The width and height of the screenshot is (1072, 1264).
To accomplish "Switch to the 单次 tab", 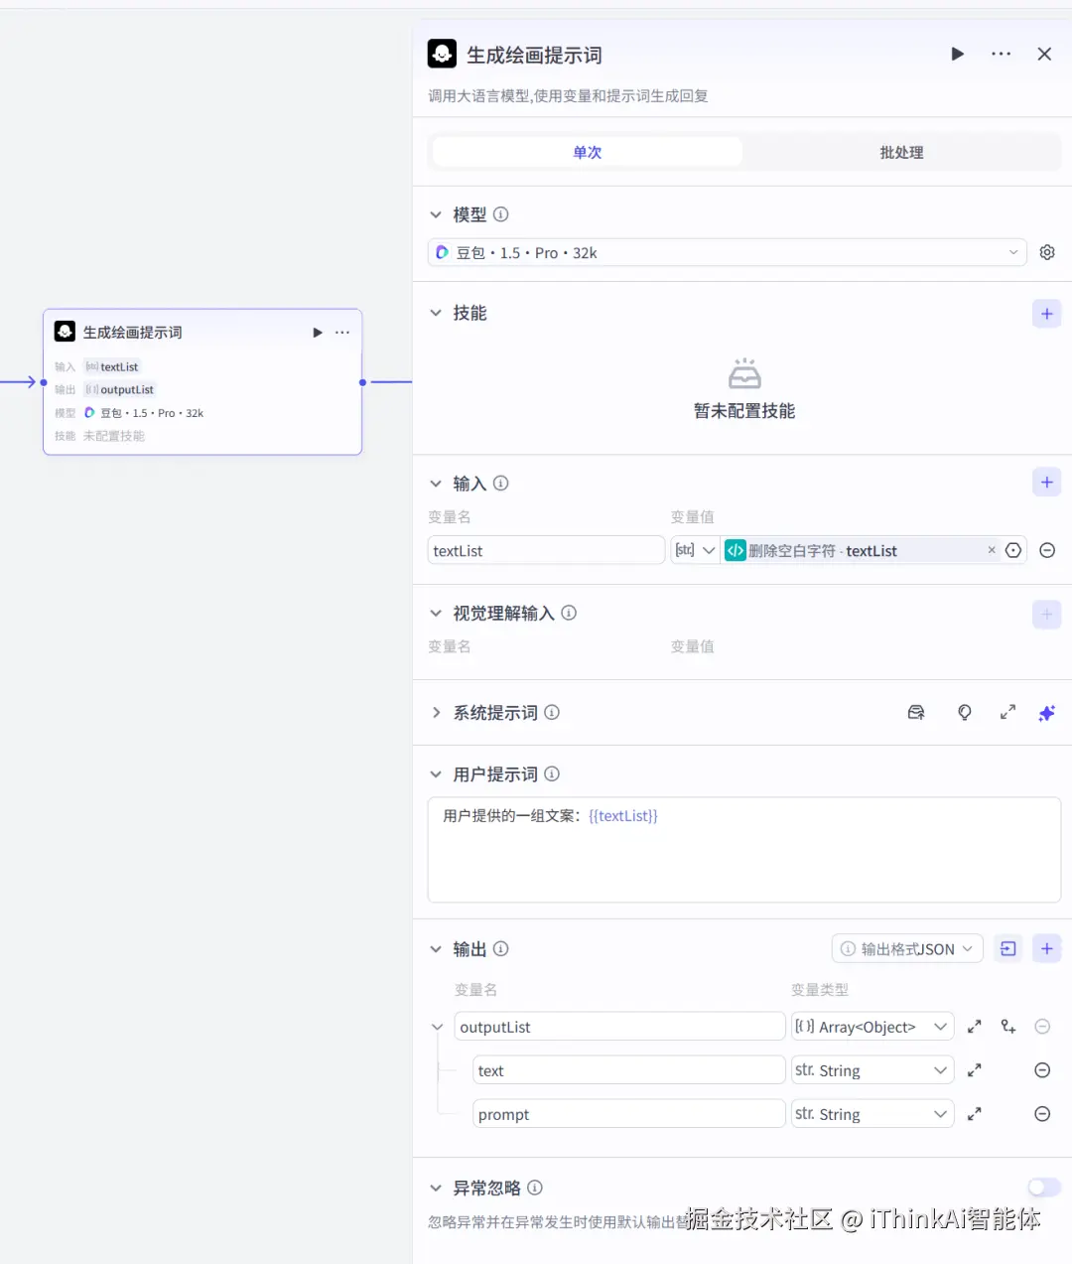I will tap(588, 152).
